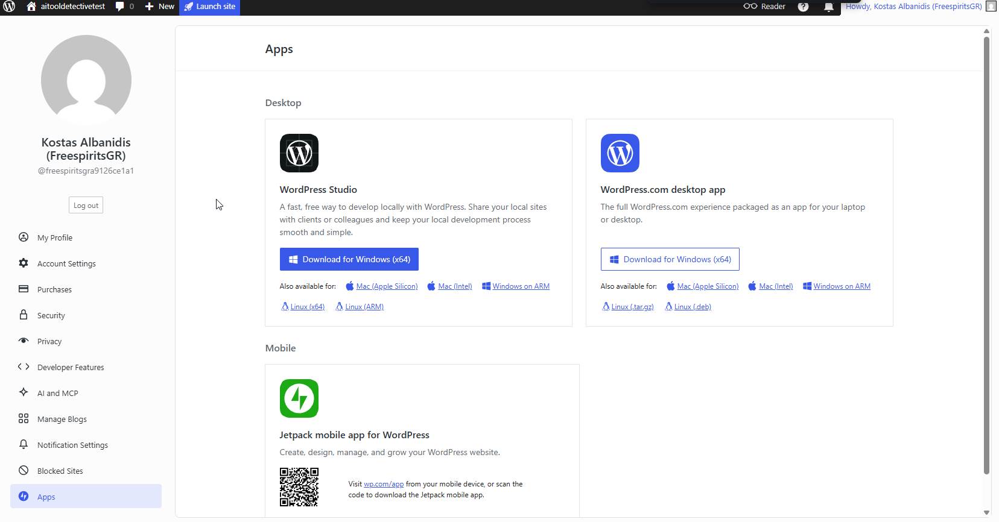The image size is (999, 522).
Task: Open desktop app Linux (.tar.gz) link
Action: (632, 307)
